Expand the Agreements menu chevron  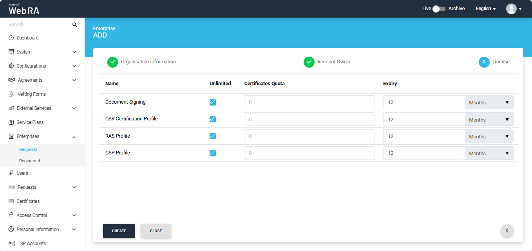(74, 80)
